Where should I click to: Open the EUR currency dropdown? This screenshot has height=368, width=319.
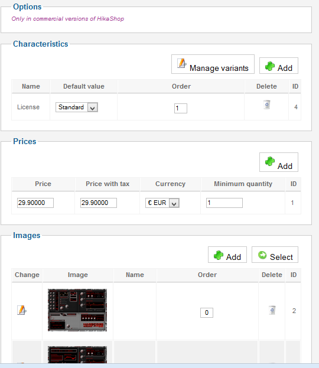[162, 203]
